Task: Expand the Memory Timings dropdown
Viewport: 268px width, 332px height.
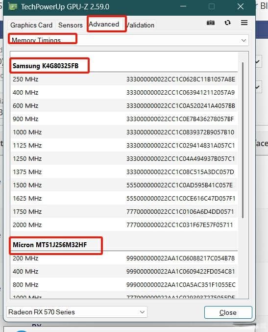Action: coord(128,40)
